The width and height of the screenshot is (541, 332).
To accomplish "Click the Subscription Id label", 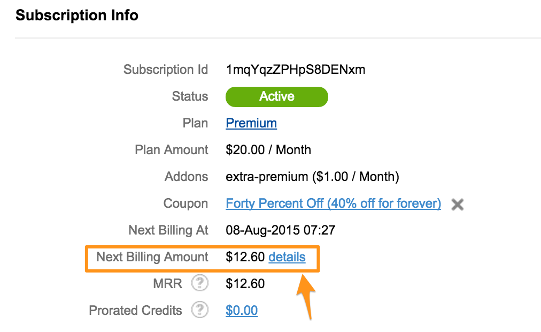I will coord(166,70).
